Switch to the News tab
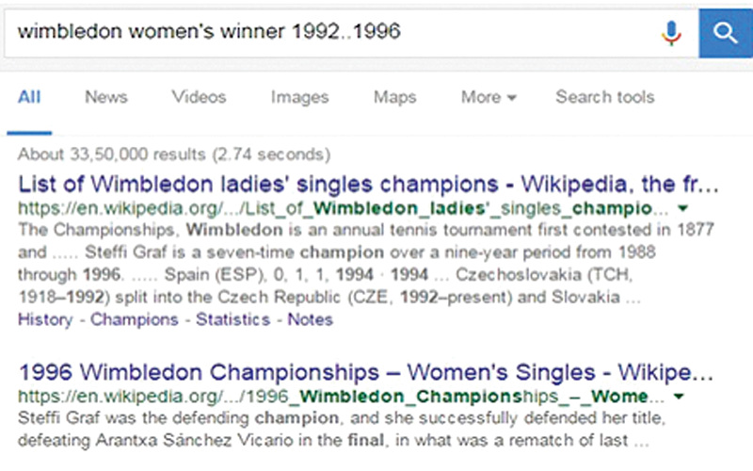 click(105, 97)
